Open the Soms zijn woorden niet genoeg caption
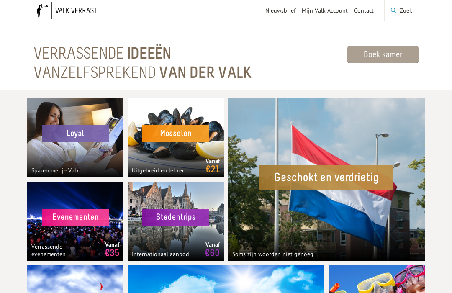Screen dimensions: 452x293 point(273,254)
